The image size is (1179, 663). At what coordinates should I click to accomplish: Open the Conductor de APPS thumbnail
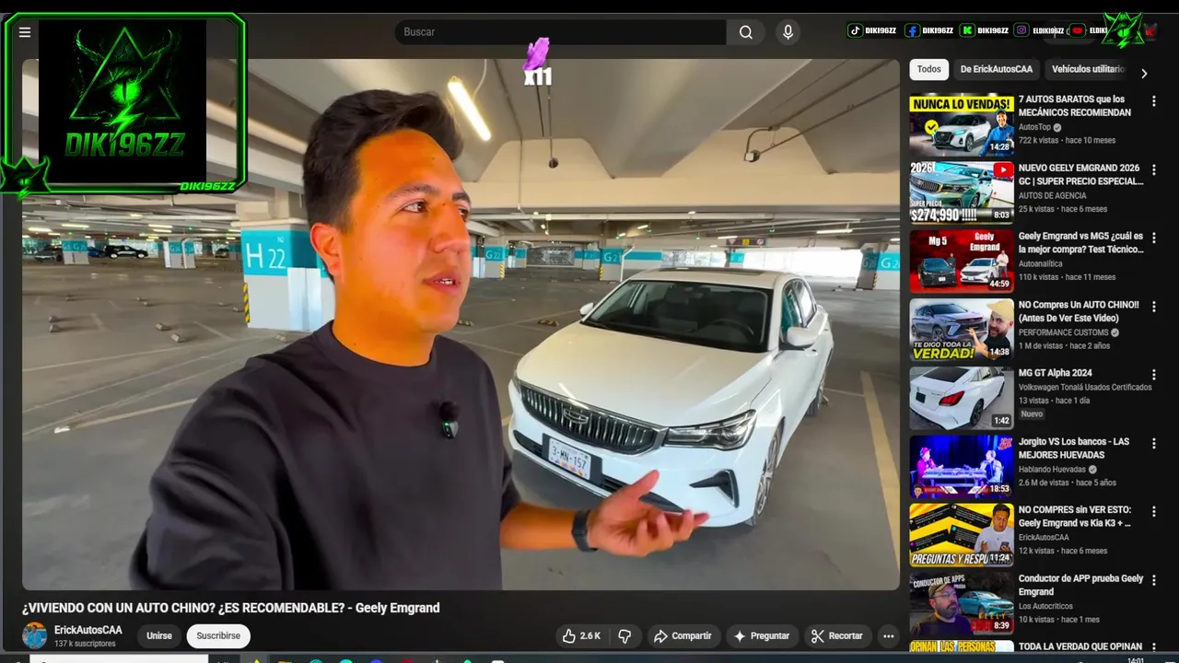pos(962,603)
